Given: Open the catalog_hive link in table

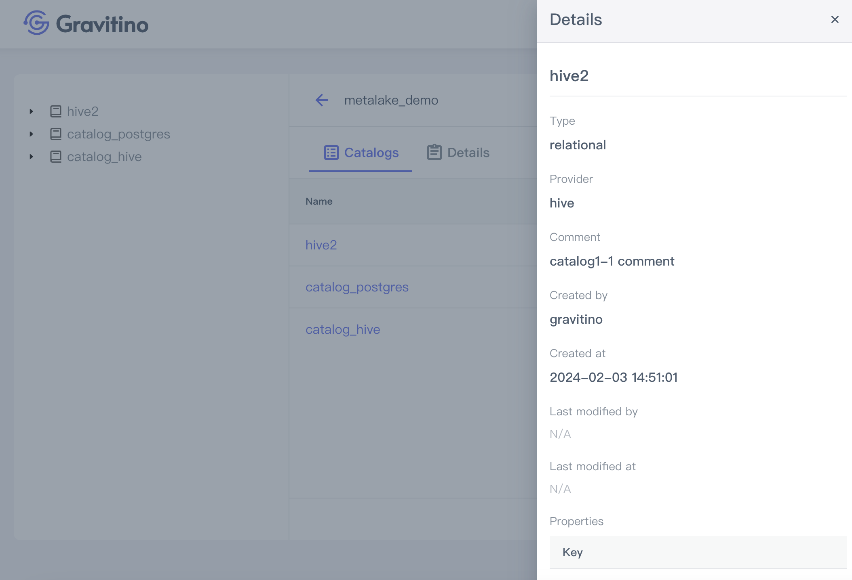Looking at the screenshot, I should pos(342,329).
